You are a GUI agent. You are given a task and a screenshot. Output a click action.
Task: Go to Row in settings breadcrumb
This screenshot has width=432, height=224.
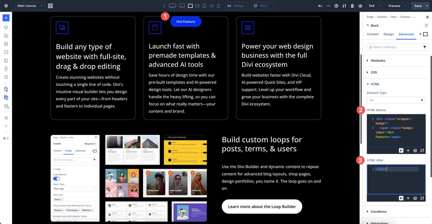point(394,17)
